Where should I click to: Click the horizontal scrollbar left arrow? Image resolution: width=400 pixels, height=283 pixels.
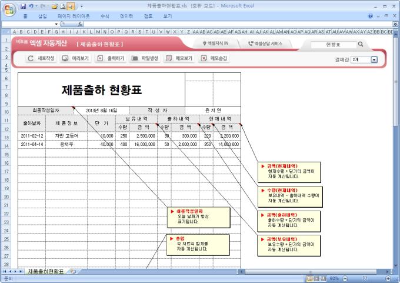click(242, 271)
